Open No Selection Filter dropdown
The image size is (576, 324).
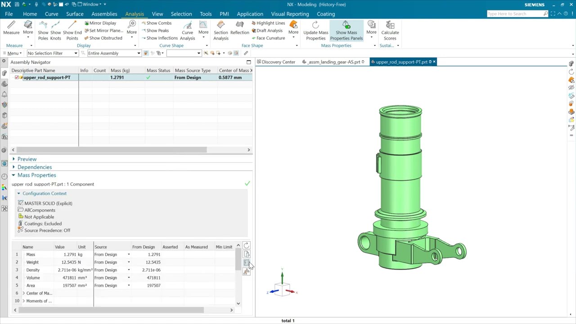(52, 53)
